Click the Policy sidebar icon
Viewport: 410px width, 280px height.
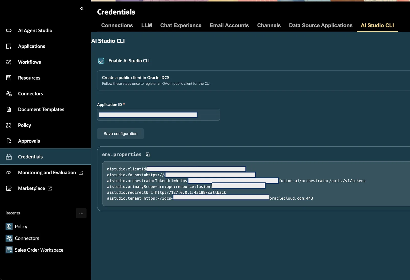click(9, 125)
